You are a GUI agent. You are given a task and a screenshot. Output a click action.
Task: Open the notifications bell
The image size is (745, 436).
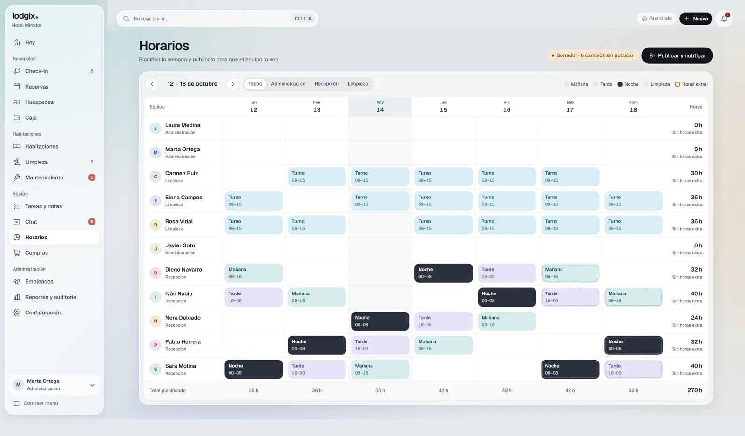724,19
